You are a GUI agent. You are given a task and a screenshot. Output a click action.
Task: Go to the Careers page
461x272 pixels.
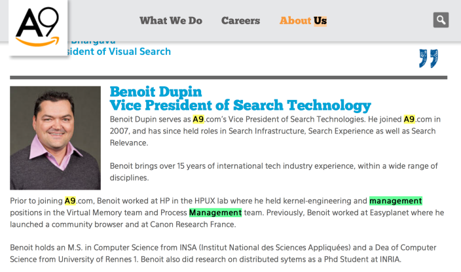240,20
